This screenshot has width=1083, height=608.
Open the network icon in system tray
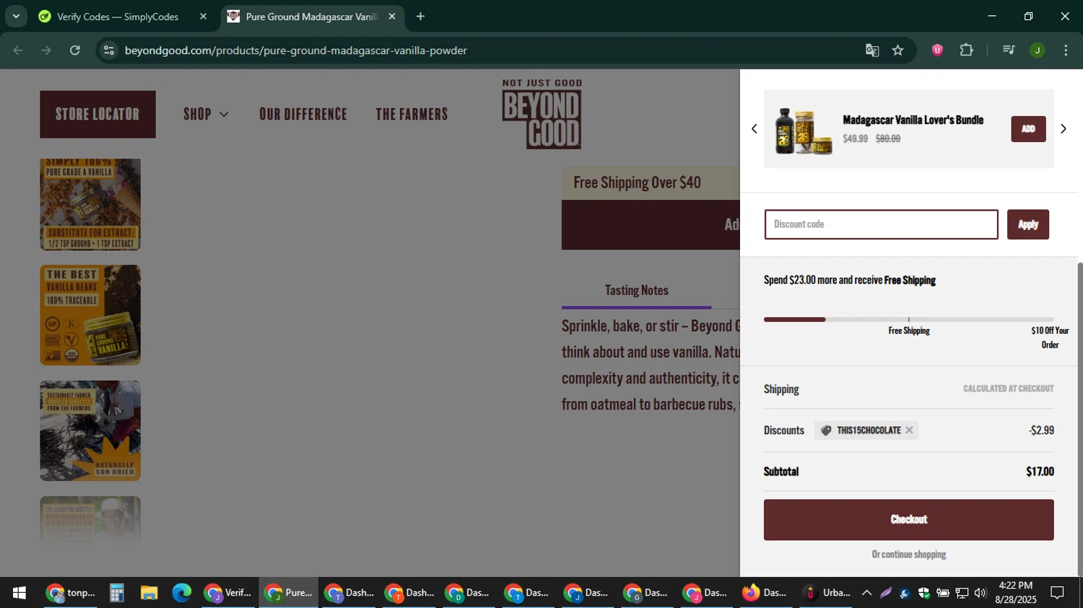click(x=962, y=593)
